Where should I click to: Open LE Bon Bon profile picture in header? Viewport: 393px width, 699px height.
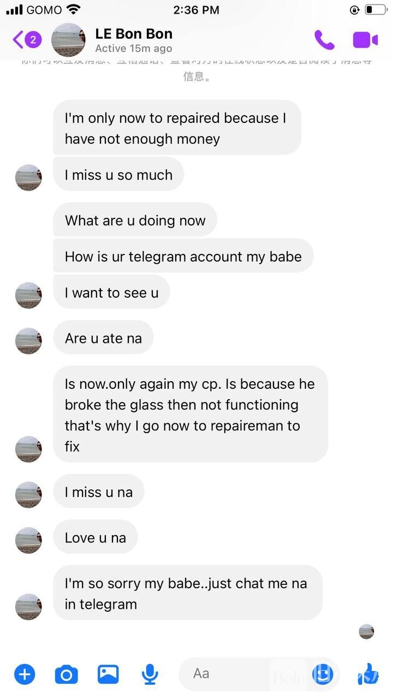pos(68,40)
